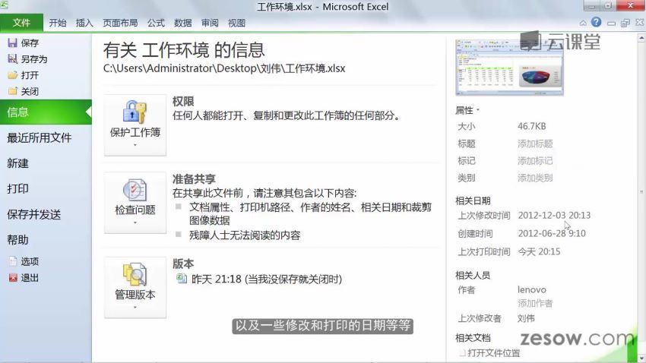Screen dimensions: 646x363
Task: Open autosaved version from yesterday 21:18
Action: click(266, 279)
